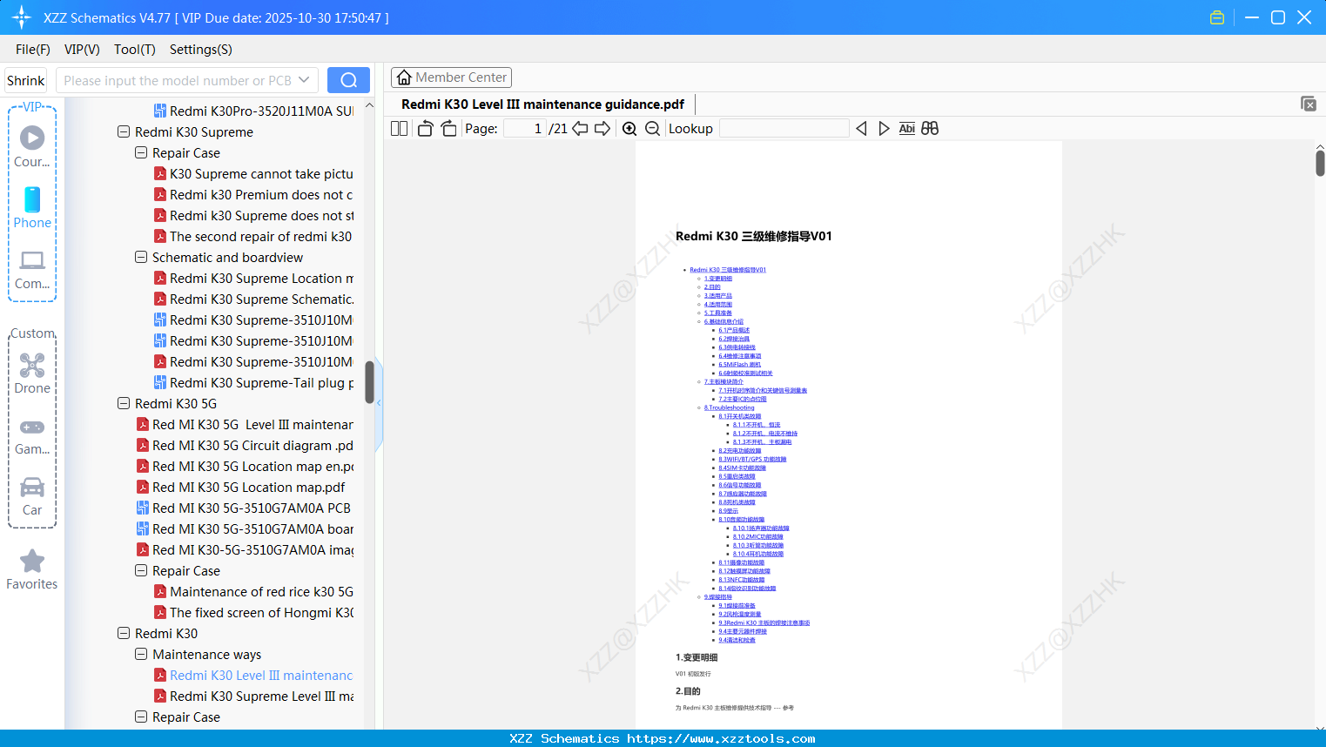This screenshot has height=747, width=1326.
Task: Click the yellow briefcase icon in title bar
Action: (1217, 17)
